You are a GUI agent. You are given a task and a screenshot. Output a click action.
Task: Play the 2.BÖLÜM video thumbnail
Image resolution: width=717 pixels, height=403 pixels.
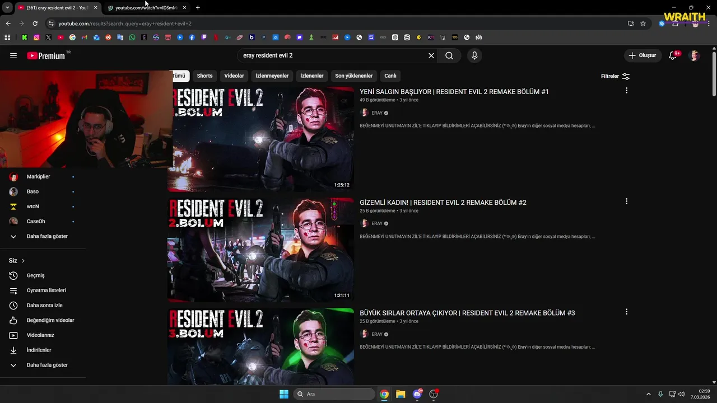tap(261, 250)
